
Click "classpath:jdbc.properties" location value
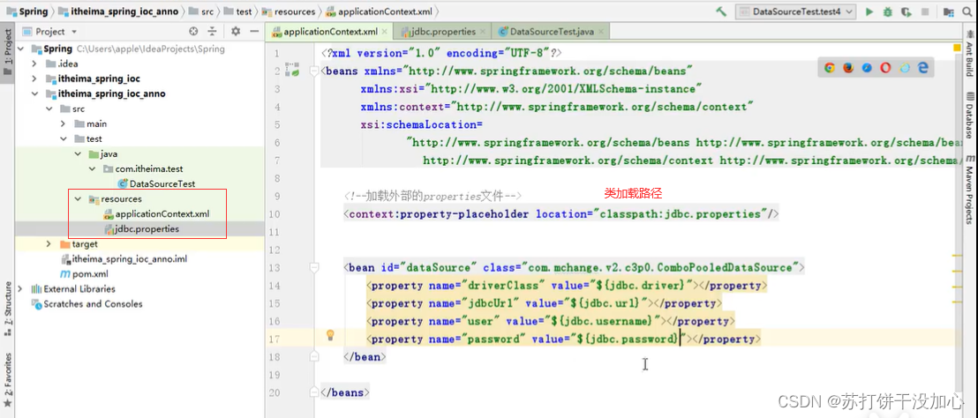click(x=681, y=214)
